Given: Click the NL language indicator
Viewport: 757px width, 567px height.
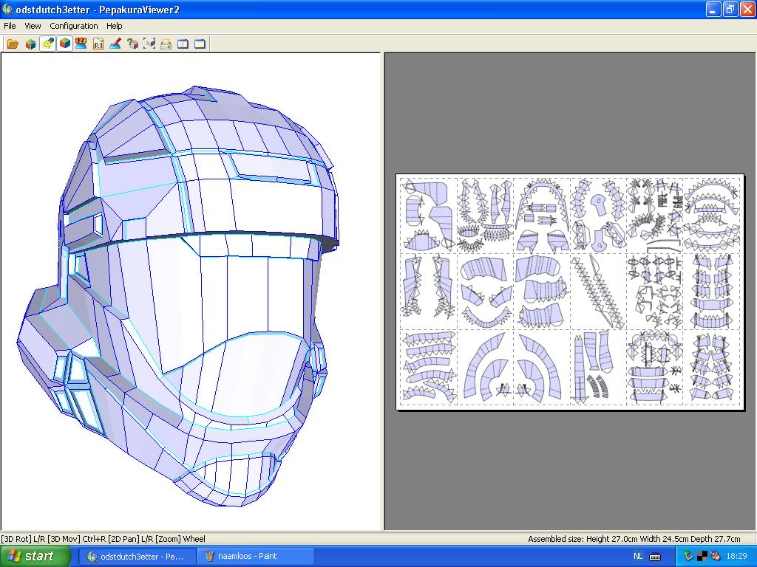Looking at the screenshot, I should (638, 557).
